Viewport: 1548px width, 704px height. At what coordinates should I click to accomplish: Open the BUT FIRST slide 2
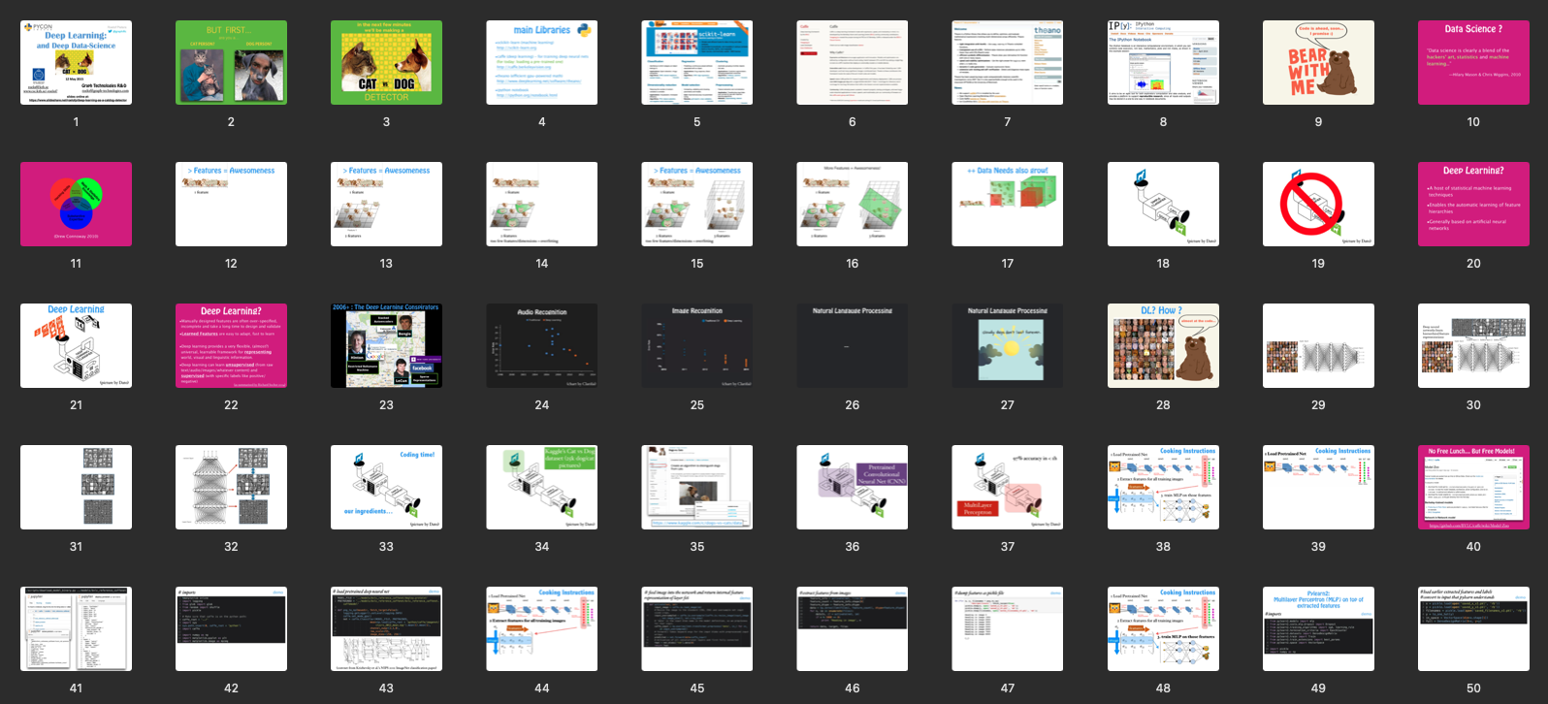point(231,62)
